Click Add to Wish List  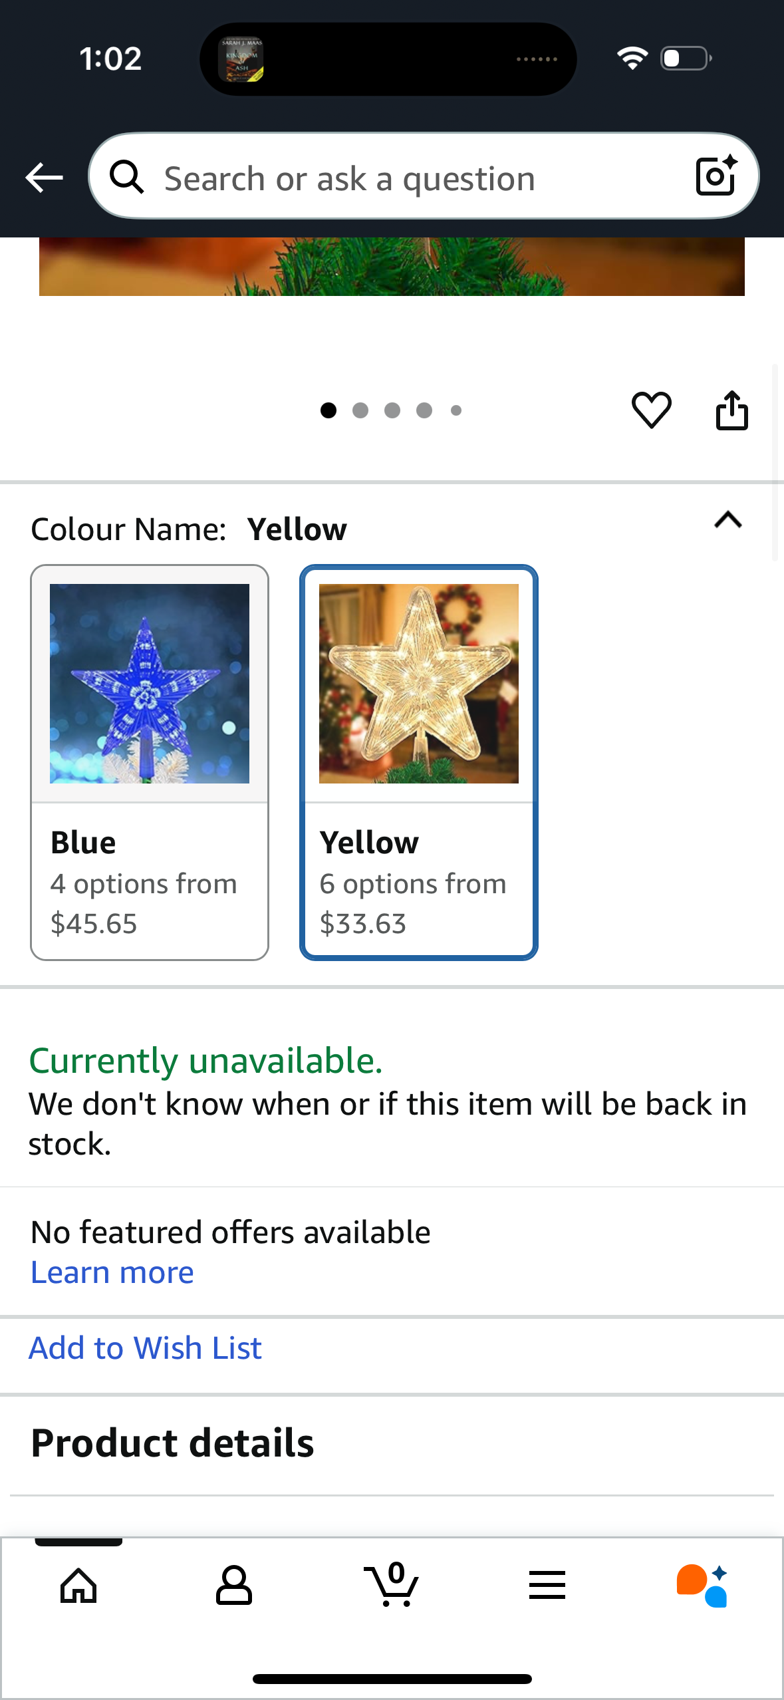[x=146, y=1349]
